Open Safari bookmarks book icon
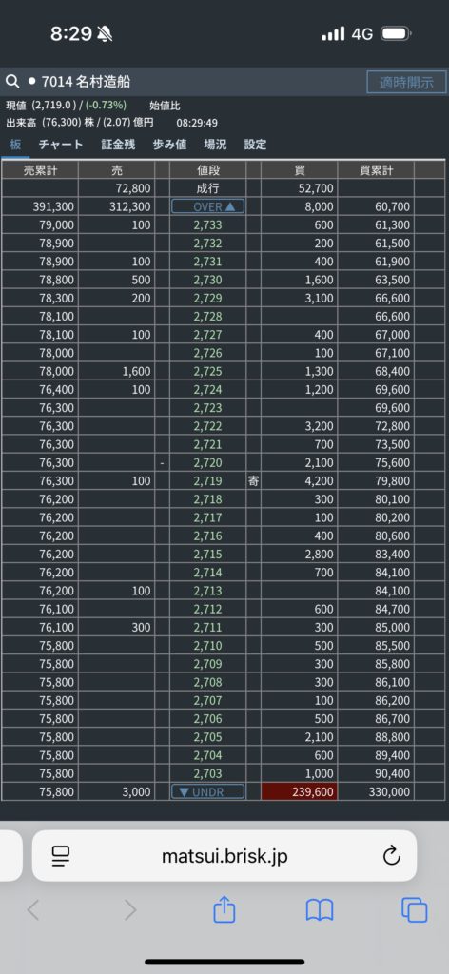449x974 pixels. click(320, 910)
